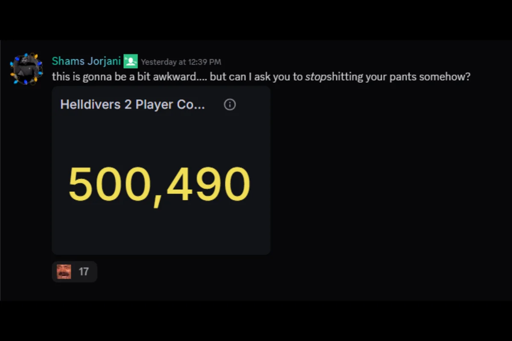Screen dimensions: 512x341
Task: Click the digits 500 in the count
Action: pos(109,184)
